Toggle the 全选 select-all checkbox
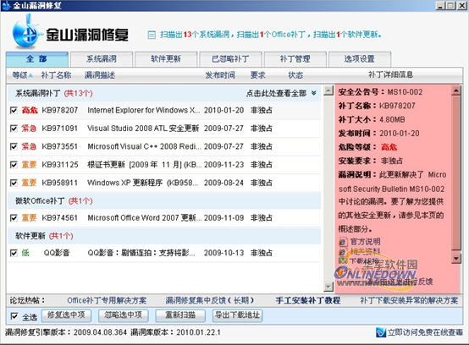 coord(14,316)
